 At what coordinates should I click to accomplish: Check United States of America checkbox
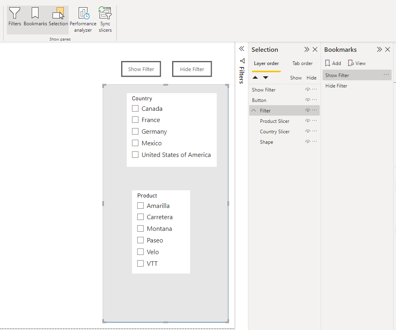coord(135,155)
